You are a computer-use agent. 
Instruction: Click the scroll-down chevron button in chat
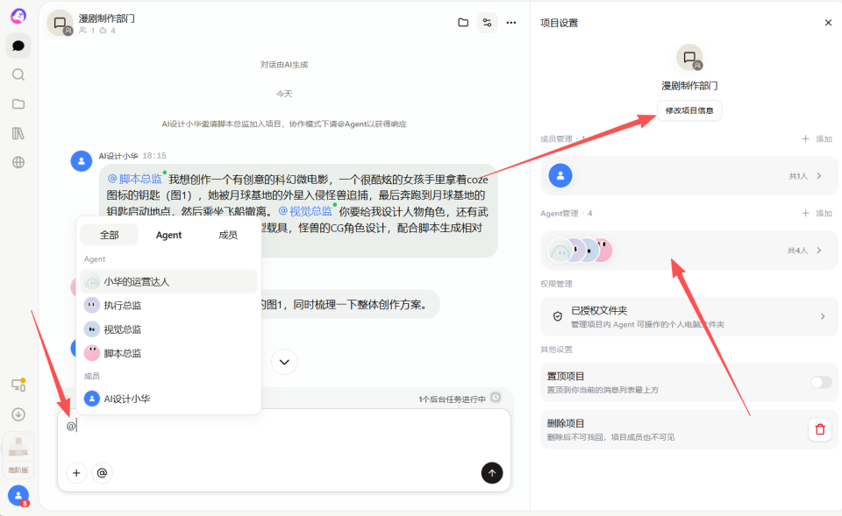[284, 362]
